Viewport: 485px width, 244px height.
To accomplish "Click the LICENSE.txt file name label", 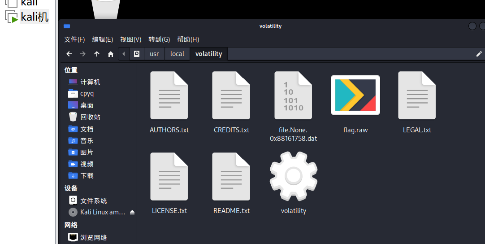I will coord(169,211).
